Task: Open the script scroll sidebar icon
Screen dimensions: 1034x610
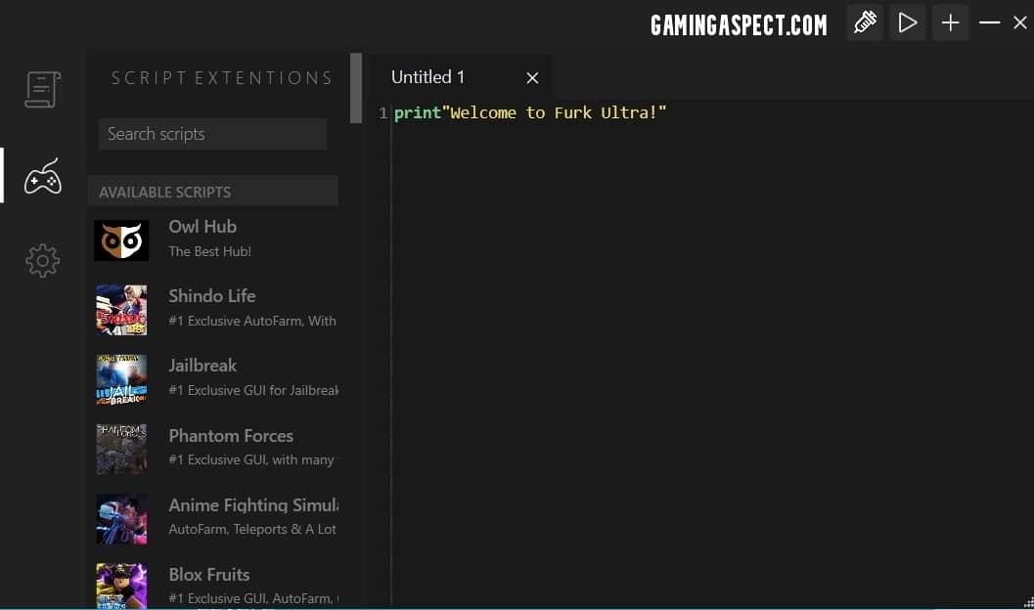Action: click(43, 90)
